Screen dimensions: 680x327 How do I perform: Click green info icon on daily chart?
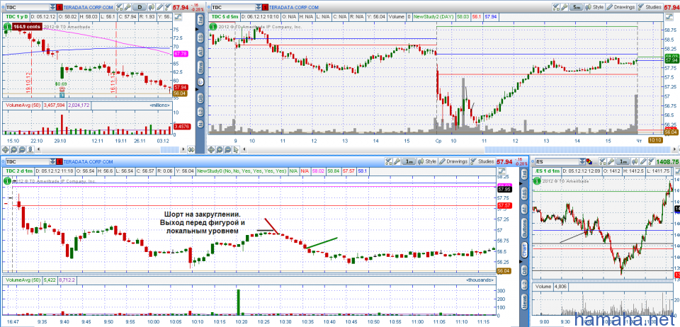pyautogui.click(x=6, y=26)
